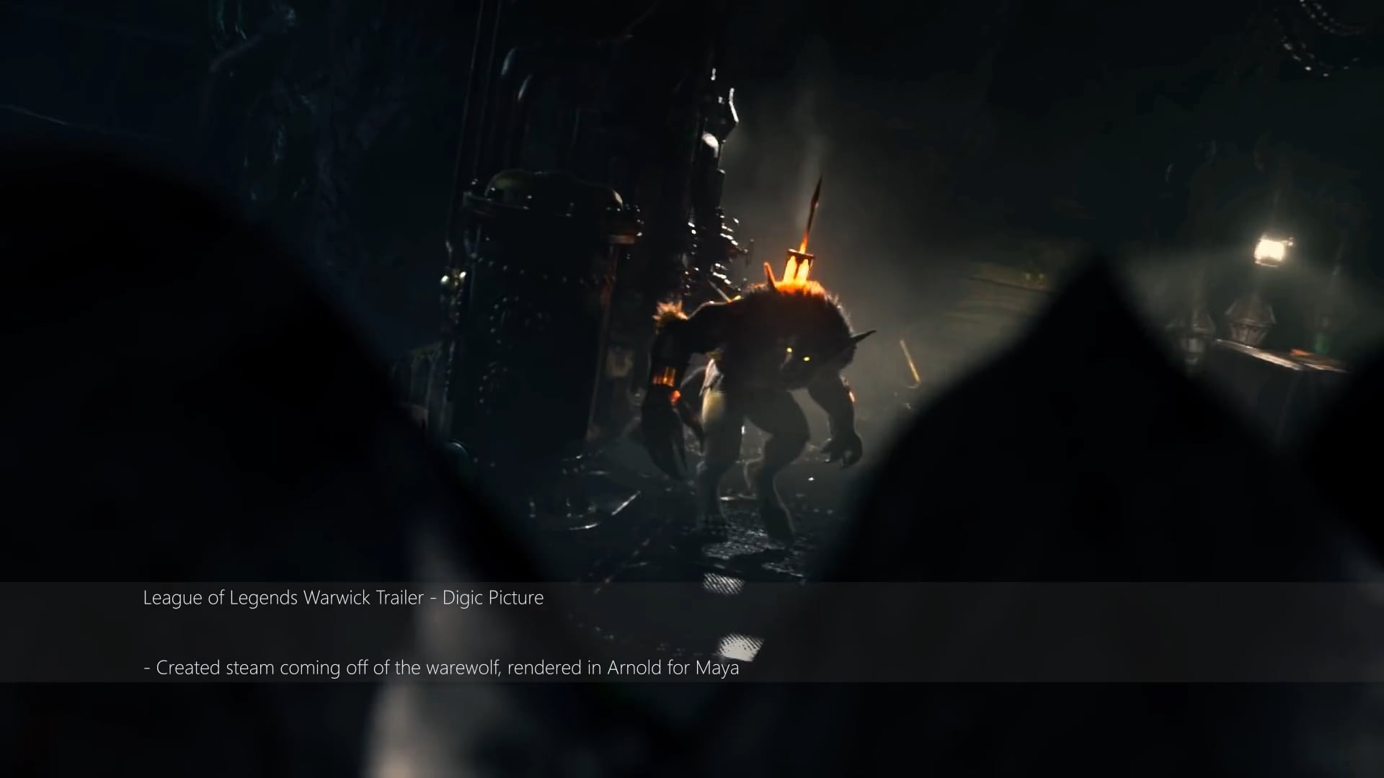The height and width of the screenshot is (778, 1384).
Task: Click the 'Created steam coming off of the warewolf' line
Action: 441,668
